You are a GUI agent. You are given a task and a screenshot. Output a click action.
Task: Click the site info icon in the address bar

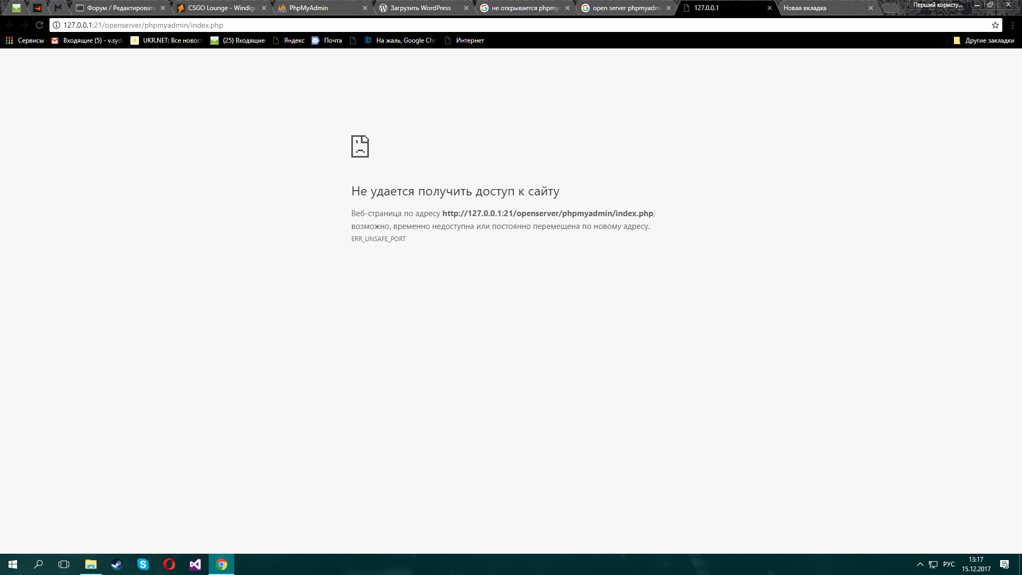(x=56, y=25)
